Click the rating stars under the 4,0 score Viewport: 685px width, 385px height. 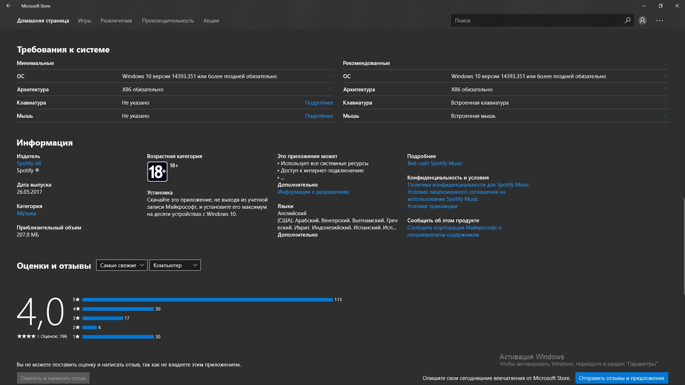(x=28, y=336)
